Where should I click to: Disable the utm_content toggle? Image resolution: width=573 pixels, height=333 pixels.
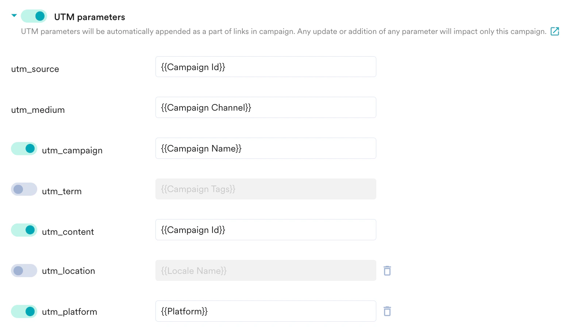[24, 230]
